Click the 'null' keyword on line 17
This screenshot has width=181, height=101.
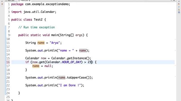(x=48, y=66)
